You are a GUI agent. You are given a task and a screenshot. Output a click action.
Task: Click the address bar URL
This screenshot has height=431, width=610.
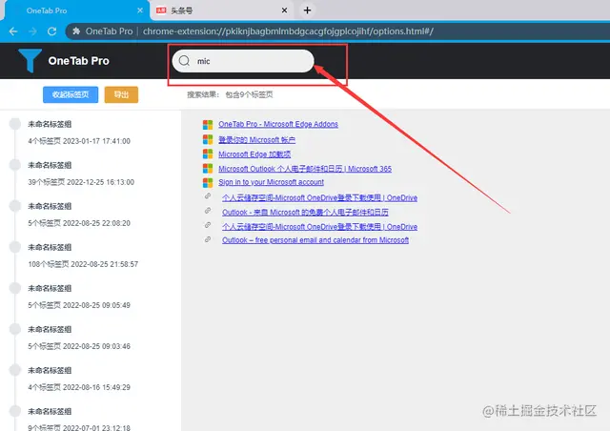coord(288,31)
